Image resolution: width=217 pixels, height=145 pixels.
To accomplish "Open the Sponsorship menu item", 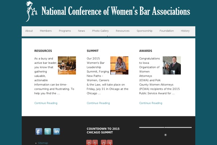I will [x=144, y=31].
